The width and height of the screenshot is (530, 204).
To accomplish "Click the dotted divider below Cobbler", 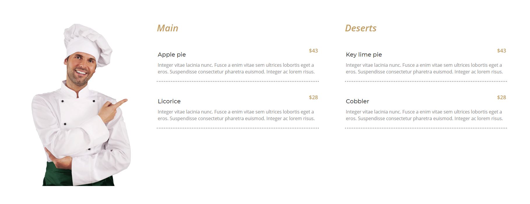I will pos(426,128).
